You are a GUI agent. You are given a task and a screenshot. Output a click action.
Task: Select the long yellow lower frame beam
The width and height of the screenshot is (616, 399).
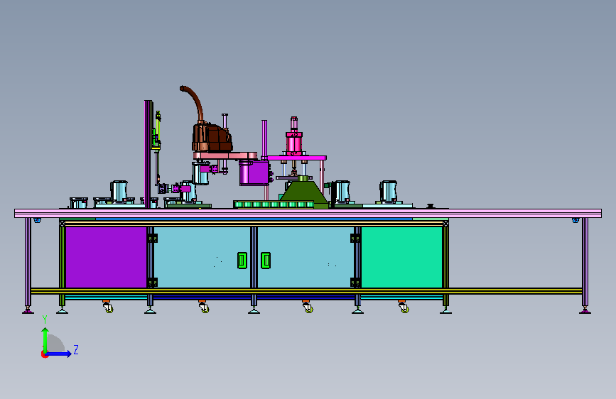[306, 291]
